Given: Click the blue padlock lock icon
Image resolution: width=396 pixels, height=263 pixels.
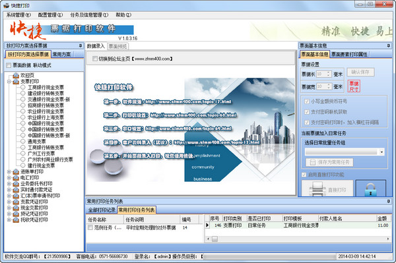Looking at the screenshot, I should point(370,190).
